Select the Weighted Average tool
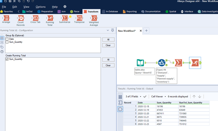The image size is (218, 131). [94, 19]
